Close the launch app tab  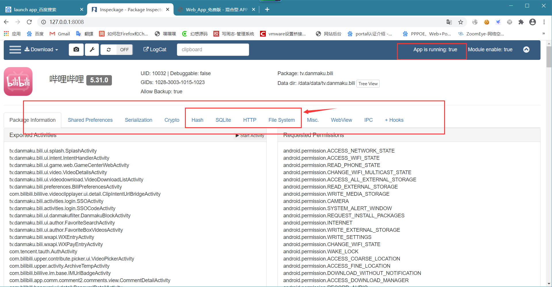(82, 9)
